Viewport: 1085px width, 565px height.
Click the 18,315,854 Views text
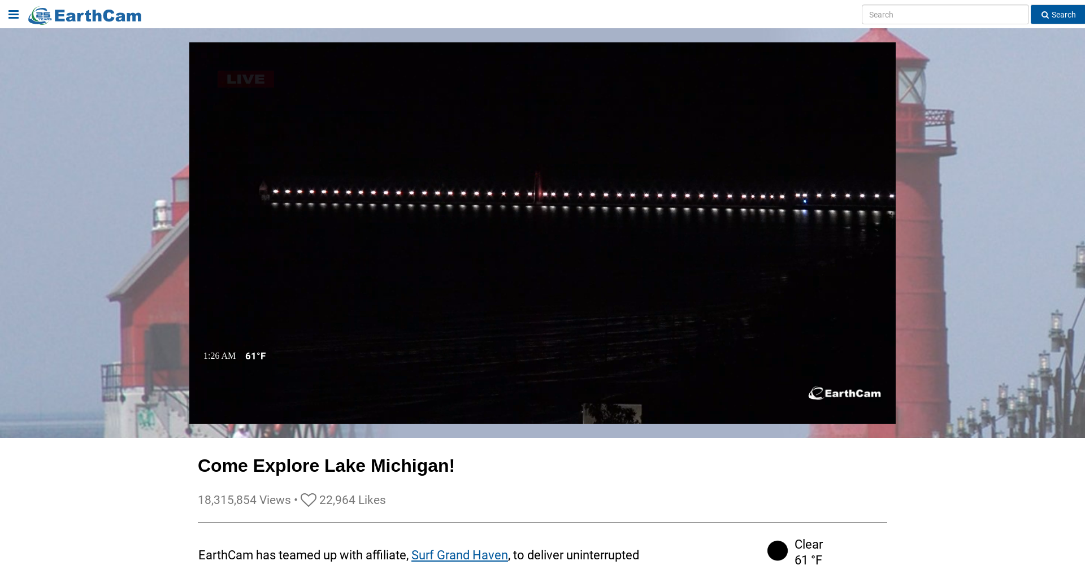coord(244,500)
